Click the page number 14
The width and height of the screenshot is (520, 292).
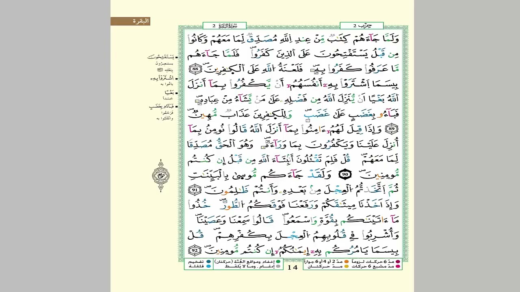(293, 267)
